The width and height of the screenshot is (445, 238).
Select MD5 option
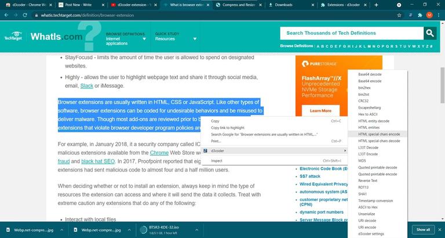pos(377,161)
